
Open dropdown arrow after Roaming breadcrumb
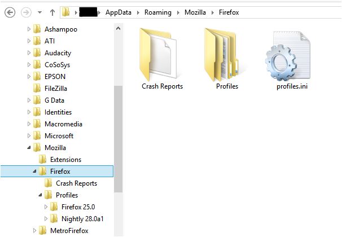[x=178, y=12]
